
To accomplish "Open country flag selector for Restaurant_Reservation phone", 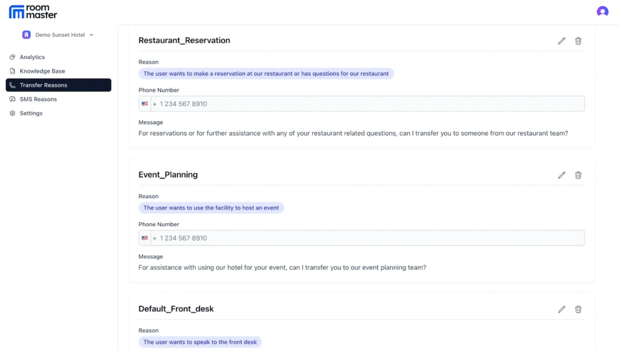I will tap(145, 104).
